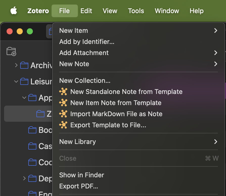Click the icon beside Import MarkDown File as Note
This screenshot has height=196, width=226.
pos(63,114)
